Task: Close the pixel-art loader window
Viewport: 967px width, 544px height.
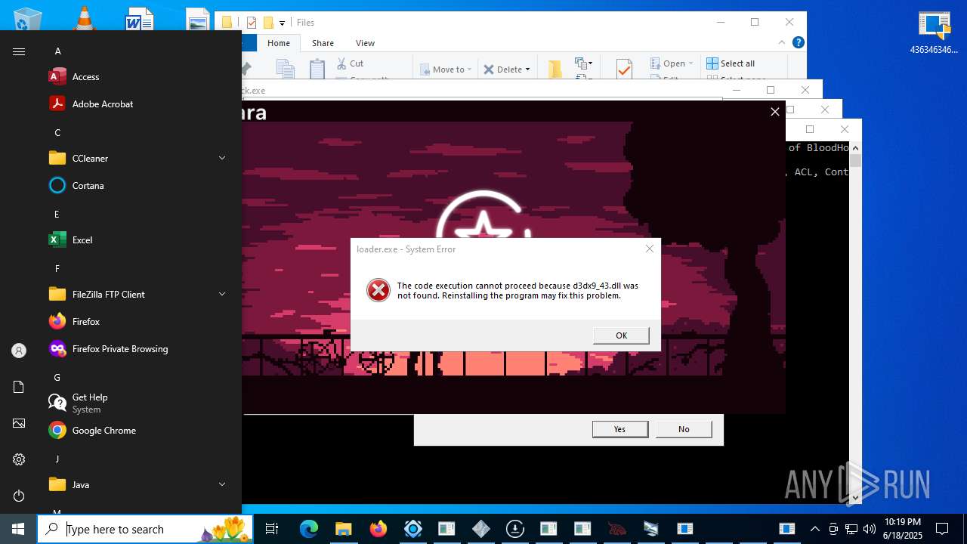Action: tap(774, 112)
